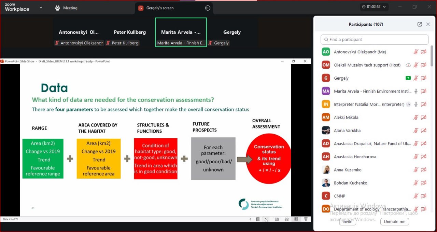Click Marita Arvela microphone icon in list
The image size is (437, 232).
pyautogui.click(x=416, y=91)
